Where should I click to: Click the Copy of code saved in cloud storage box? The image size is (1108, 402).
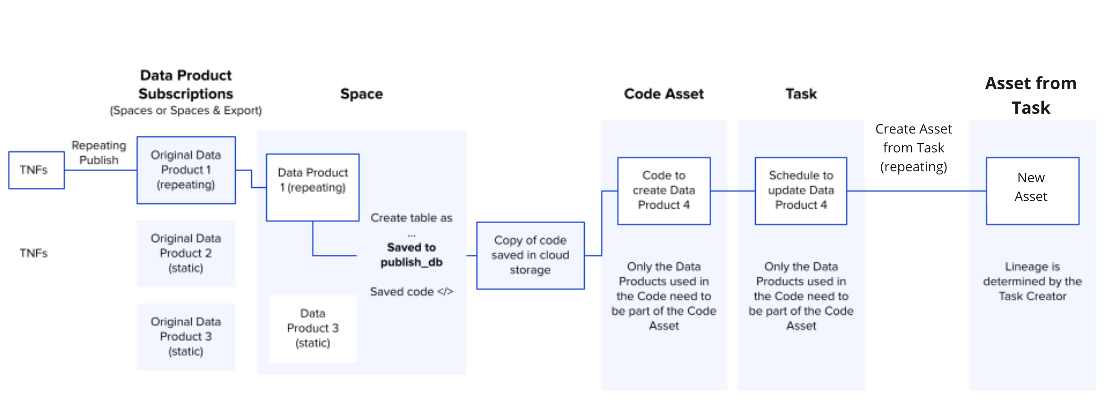(530, 255)
